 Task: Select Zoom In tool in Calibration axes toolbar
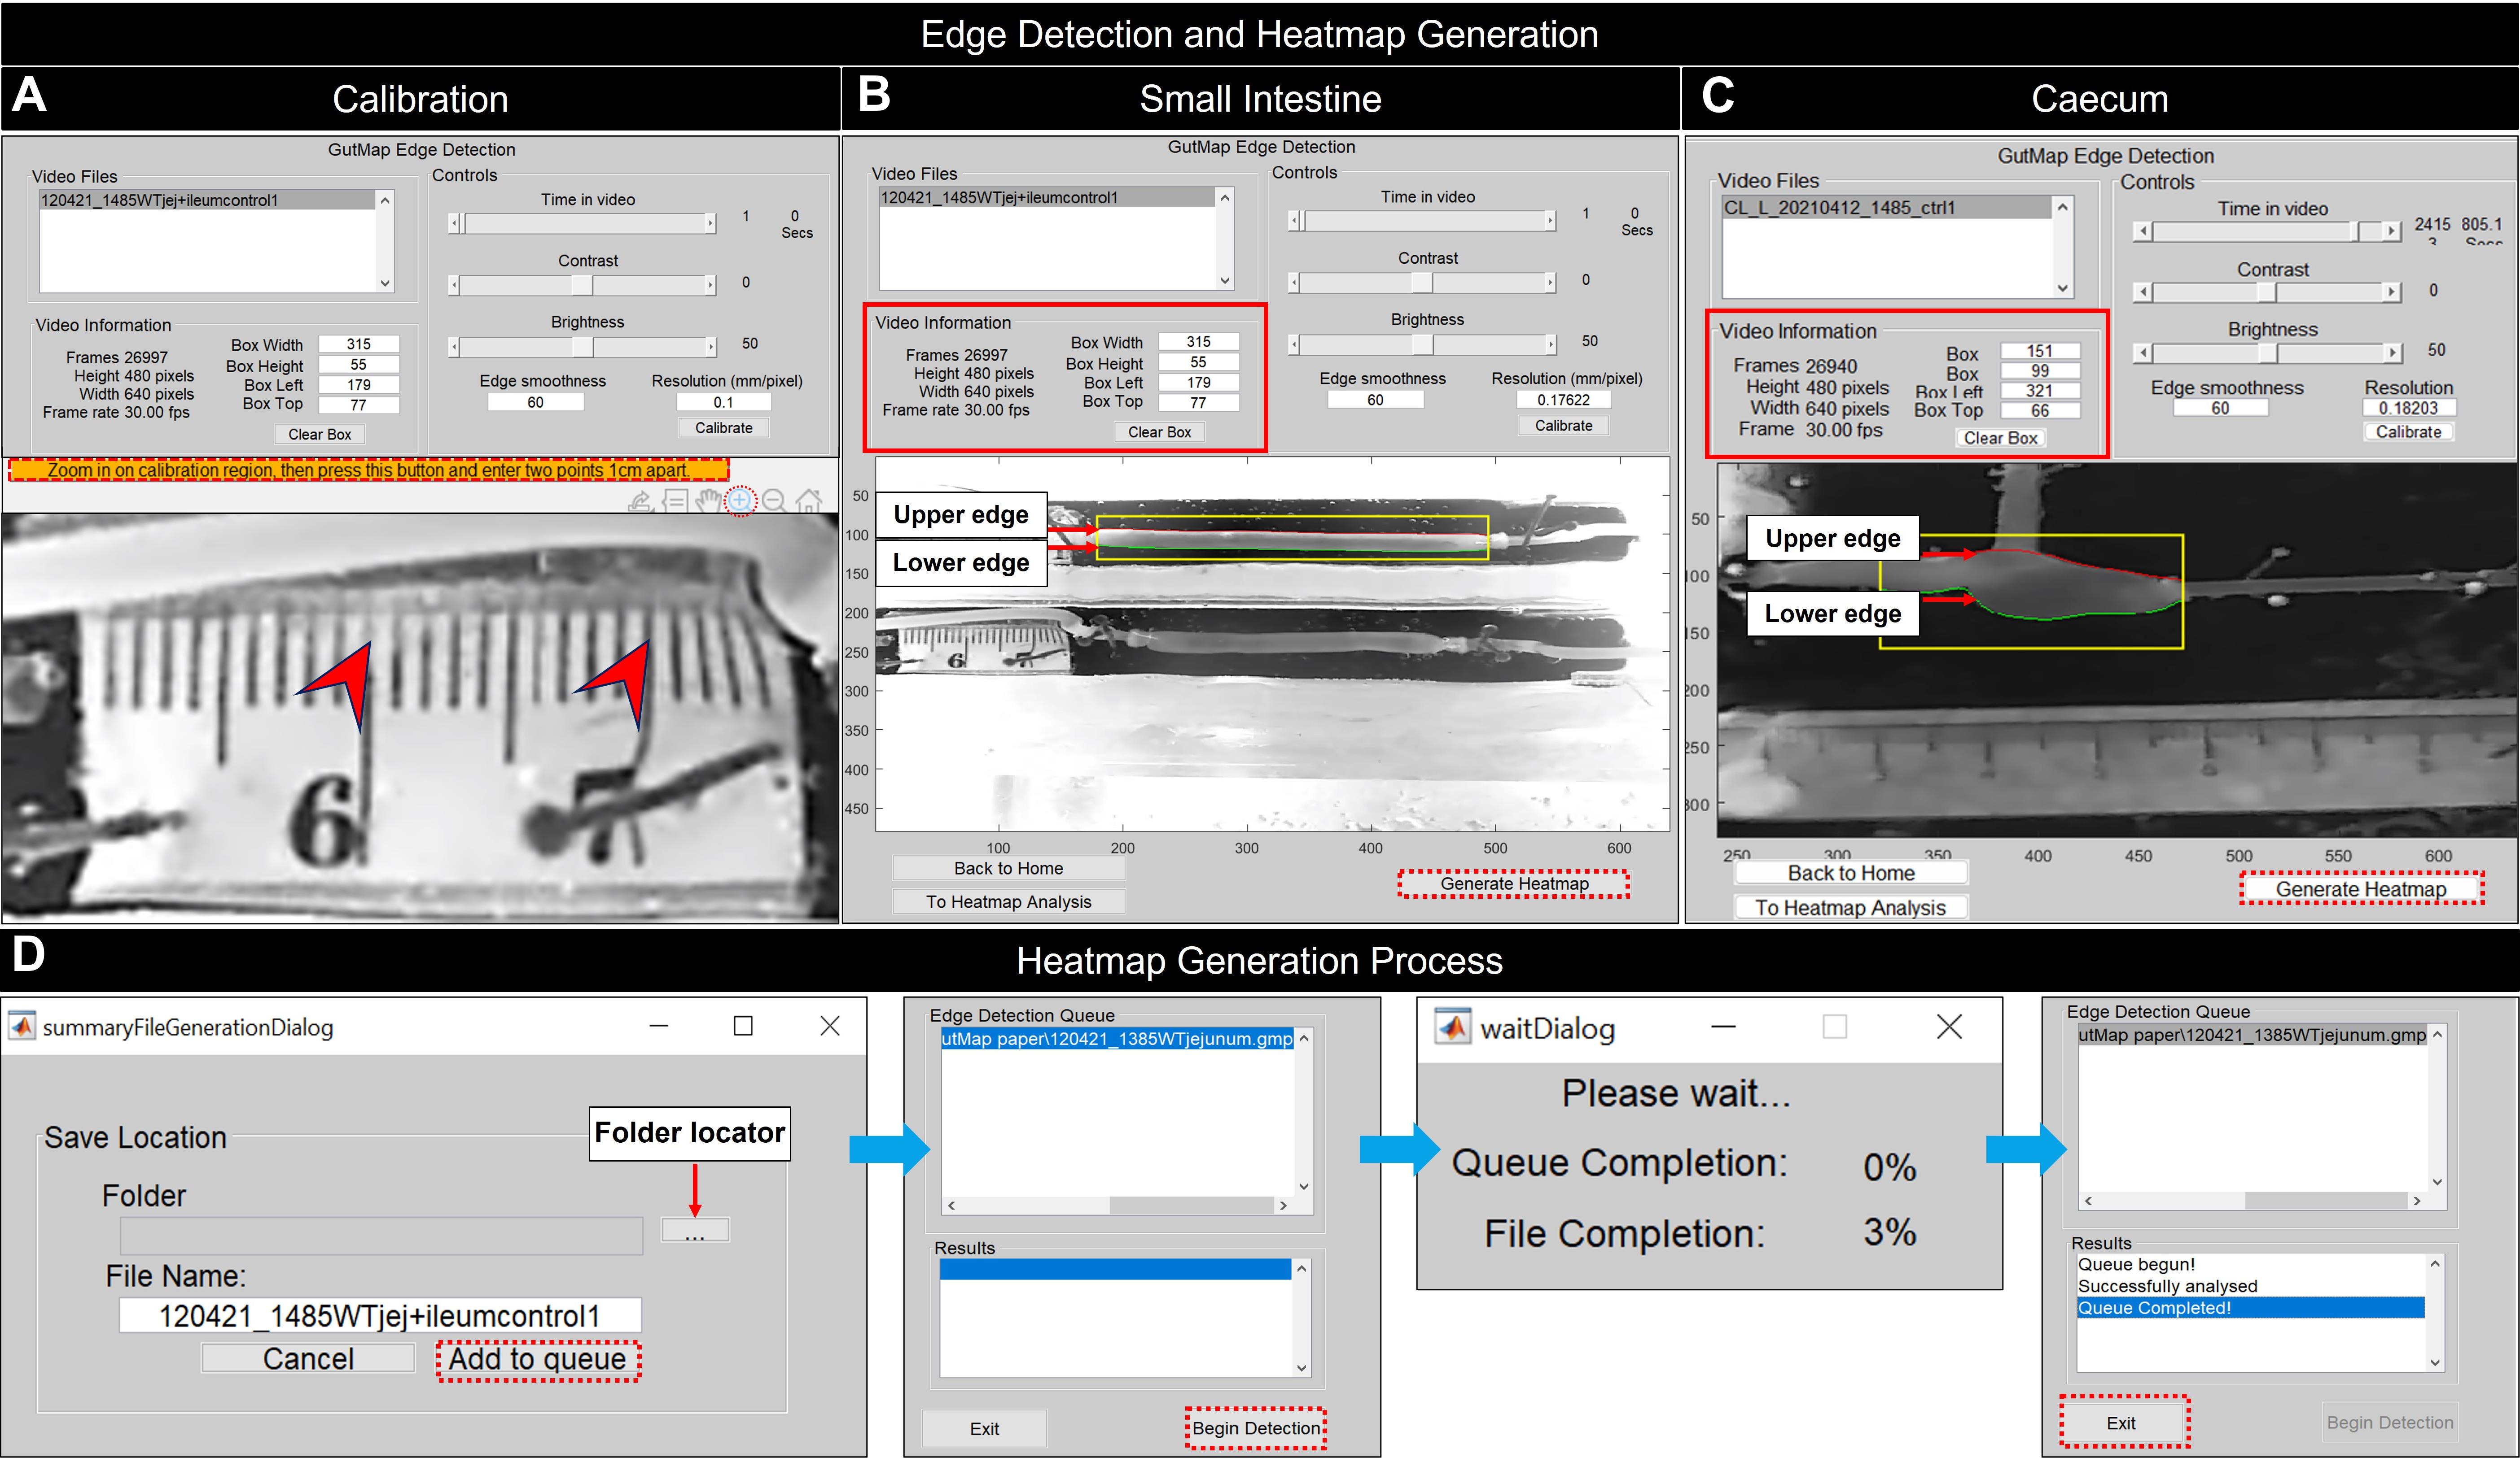click(x=740, y=500)
